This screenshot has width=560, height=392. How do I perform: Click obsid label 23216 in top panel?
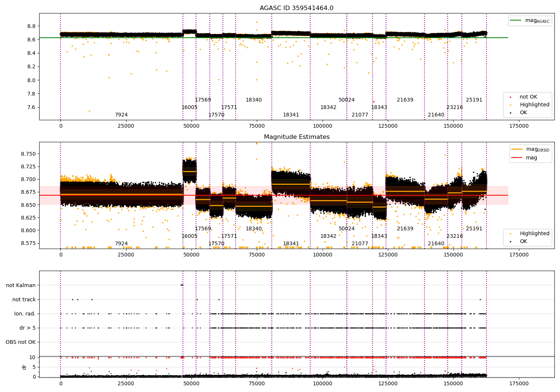point(455,108)
